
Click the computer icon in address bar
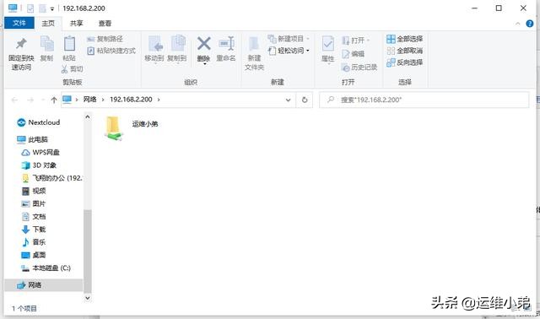pos(67,100)
